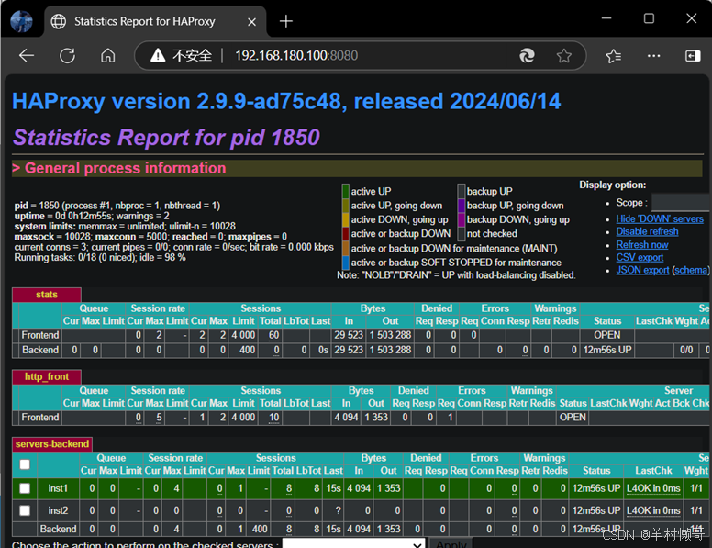Open the JSON schema link
The height and width of the screenshot is (548, 712).
(x=691, y=270)
